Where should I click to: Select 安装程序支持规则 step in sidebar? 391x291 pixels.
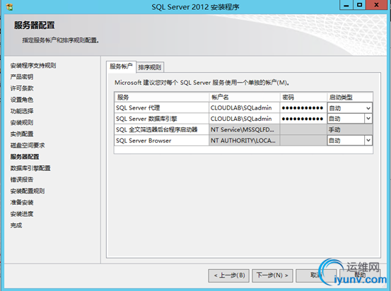[33, 66]
